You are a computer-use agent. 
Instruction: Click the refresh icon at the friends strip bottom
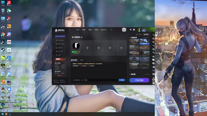pyautogui.click(x=153, y=80)
